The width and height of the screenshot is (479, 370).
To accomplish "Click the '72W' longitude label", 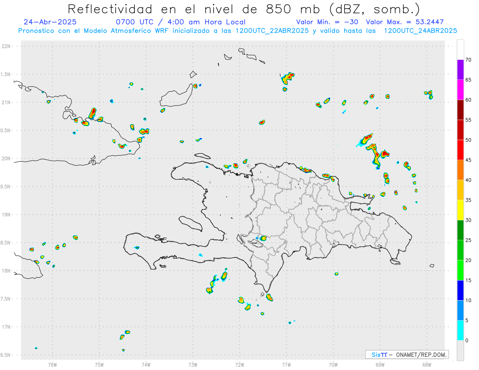I will (x=239, y=364).
